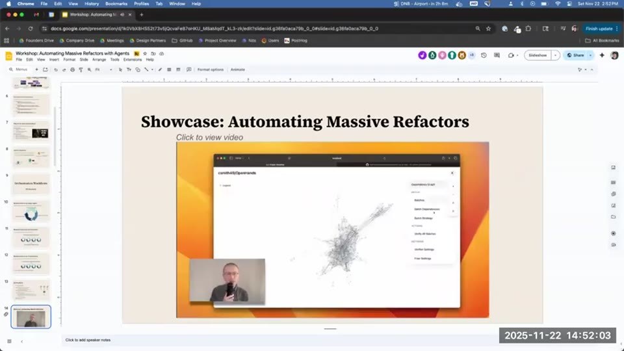Select the text box tool
This screenshot has width=624, height=351.
pos(129,70)
